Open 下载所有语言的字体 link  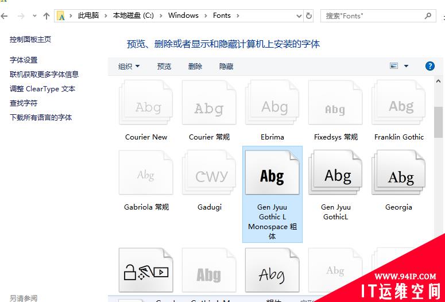[41, 118]
